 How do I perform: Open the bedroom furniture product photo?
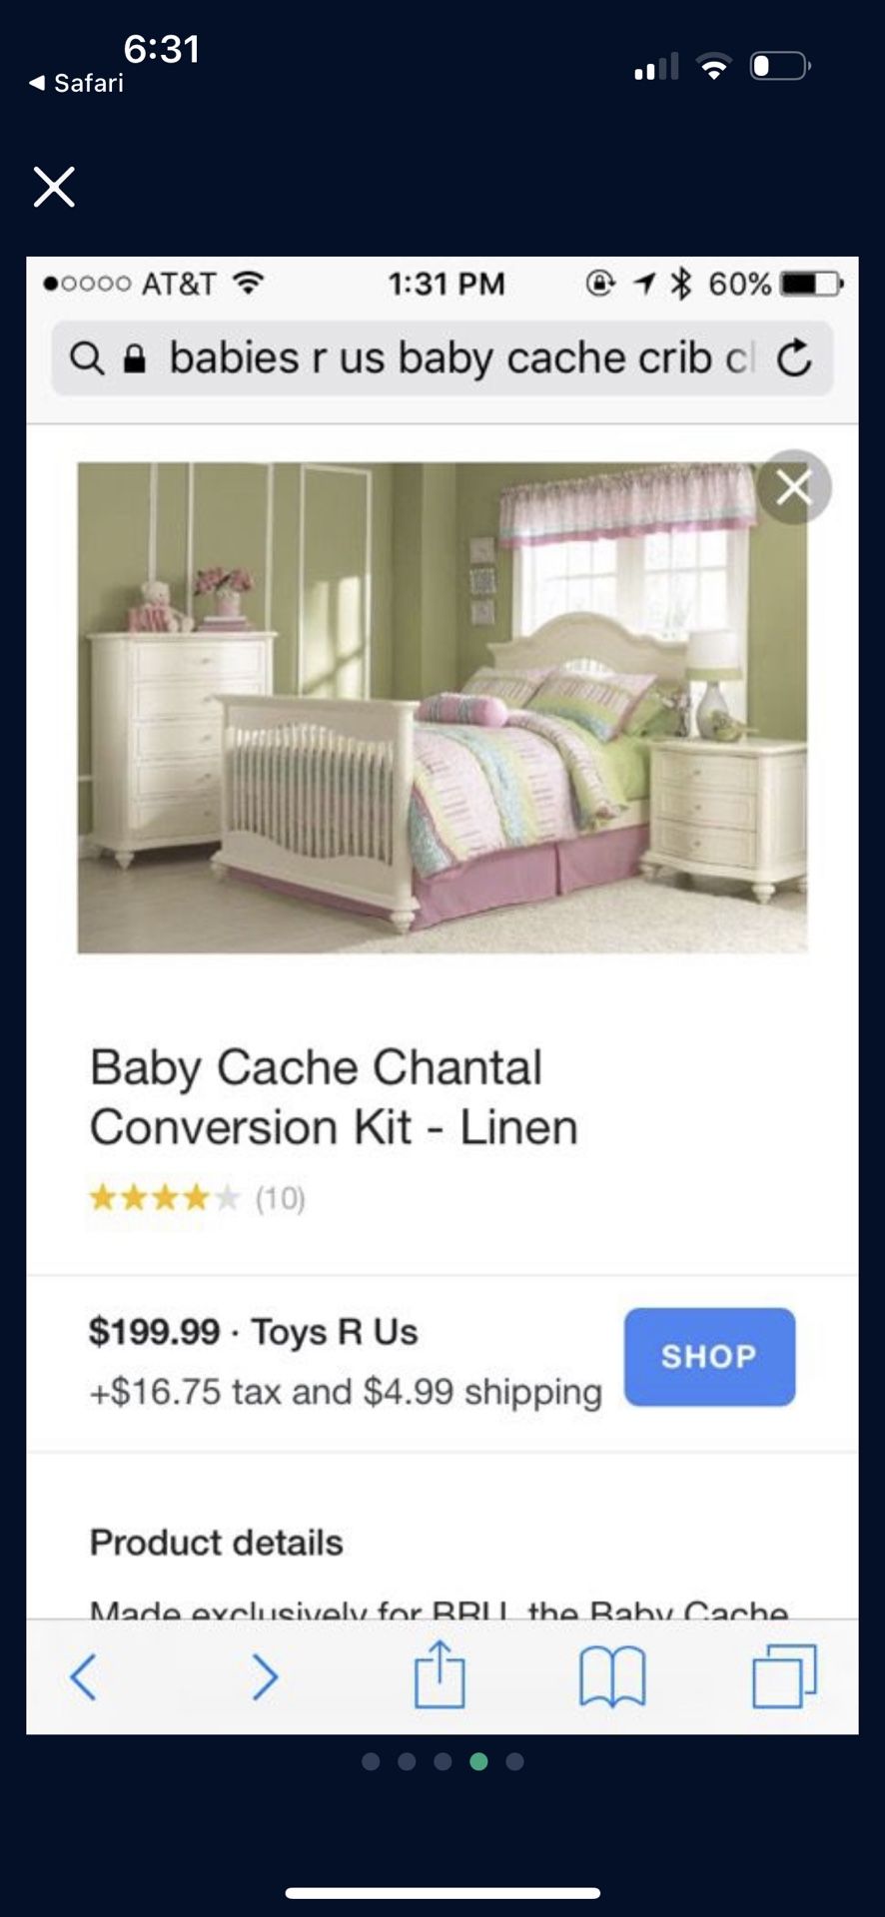point(442,707)
